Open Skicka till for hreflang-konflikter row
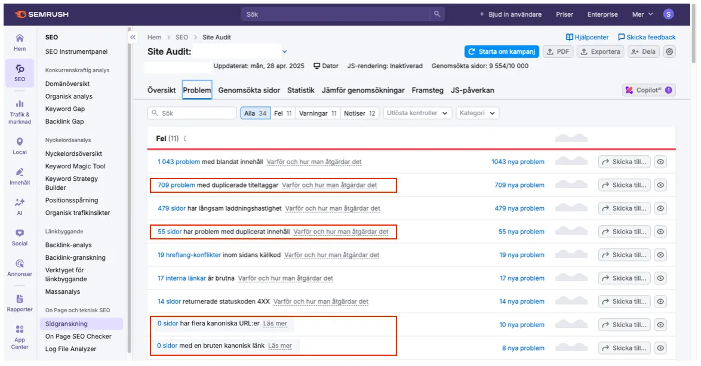 pos(624,255)
